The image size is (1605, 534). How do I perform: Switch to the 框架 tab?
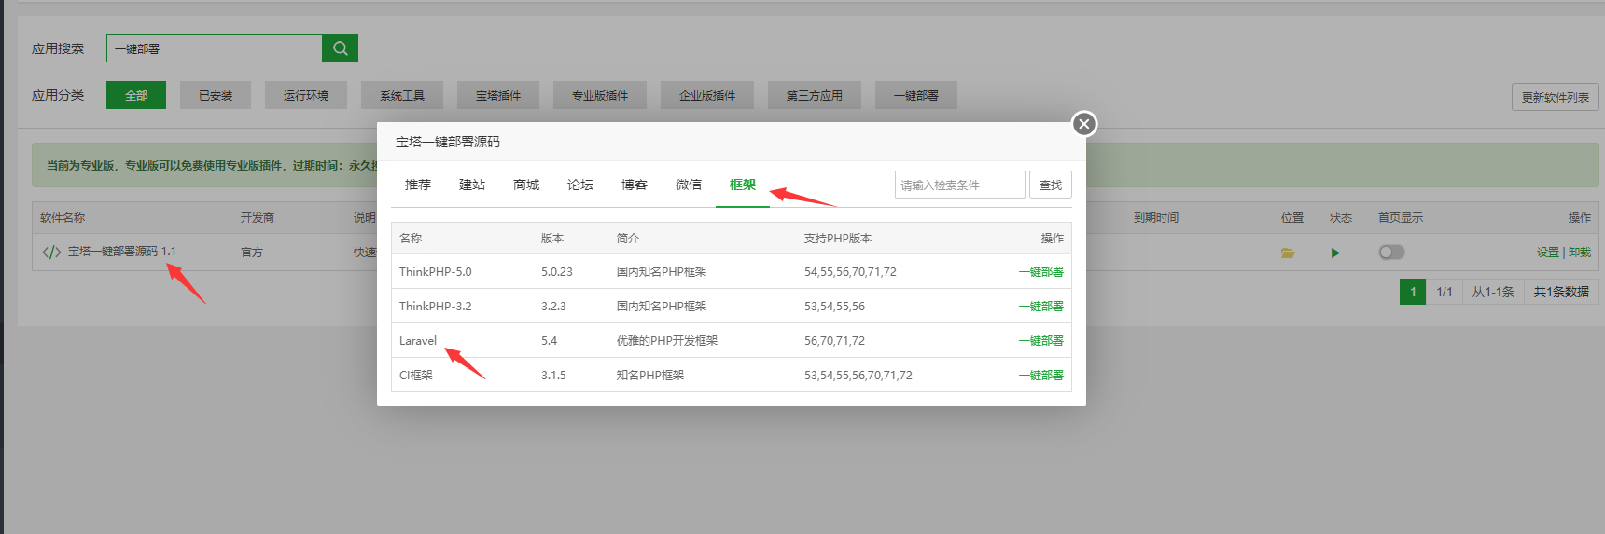742,185
